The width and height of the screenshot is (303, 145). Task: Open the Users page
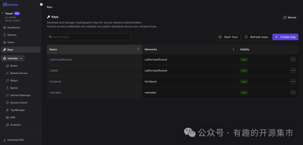pyautogui.click(x=11, y=42)
